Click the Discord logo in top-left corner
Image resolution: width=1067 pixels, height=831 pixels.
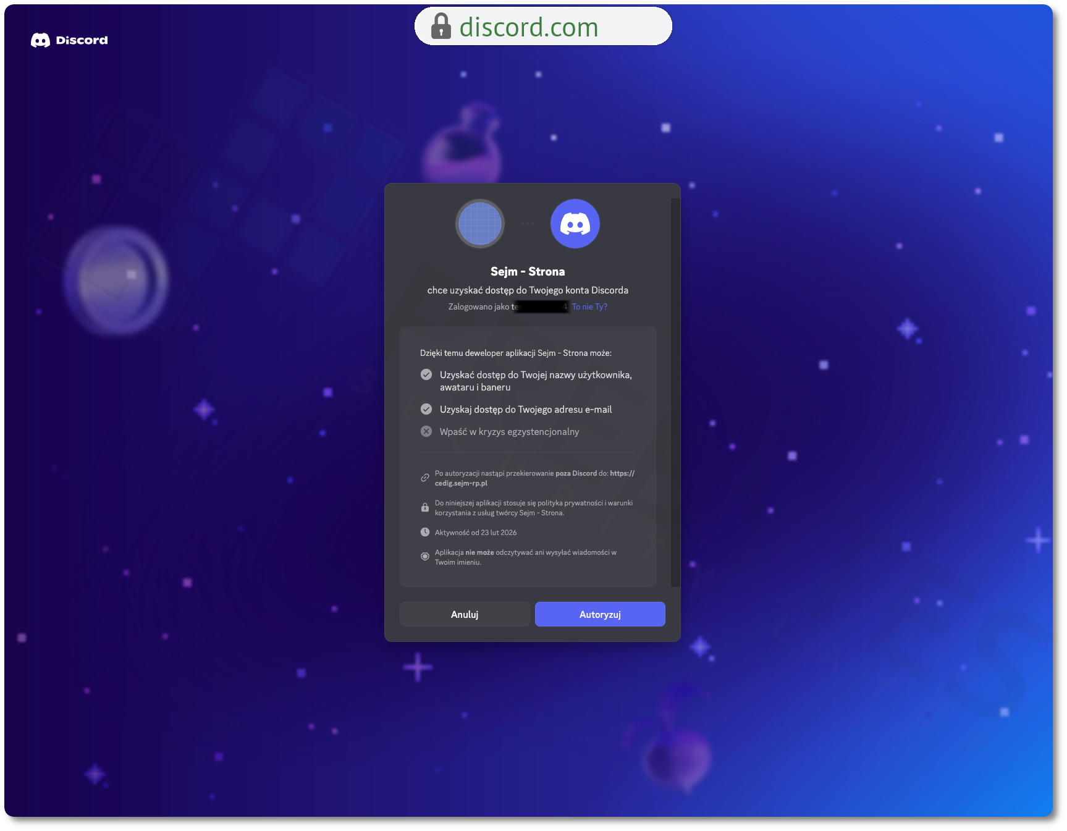point(69,40)
